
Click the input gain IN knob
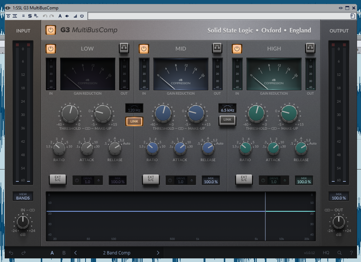coord(23,222)
